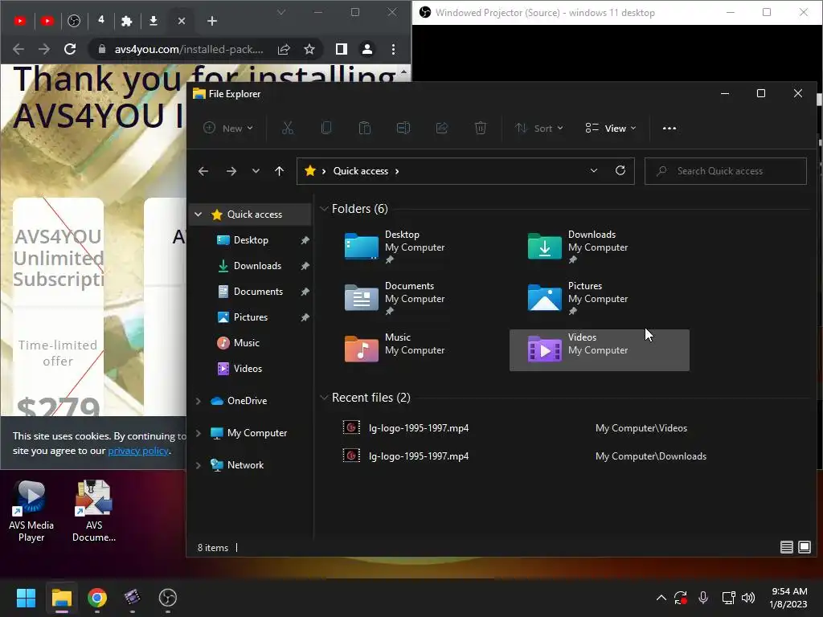Refresh the Quick access view
823x617 pixels.
tap(620, 170)
